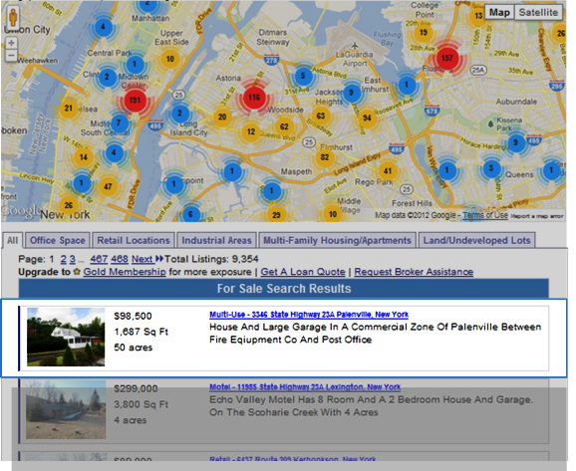Click the blue 6 cluster marker

point(190,214)
